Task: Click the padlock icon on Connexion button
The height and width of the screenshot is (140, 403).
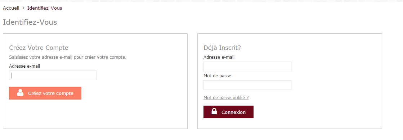Action: (x=214, y=111)
